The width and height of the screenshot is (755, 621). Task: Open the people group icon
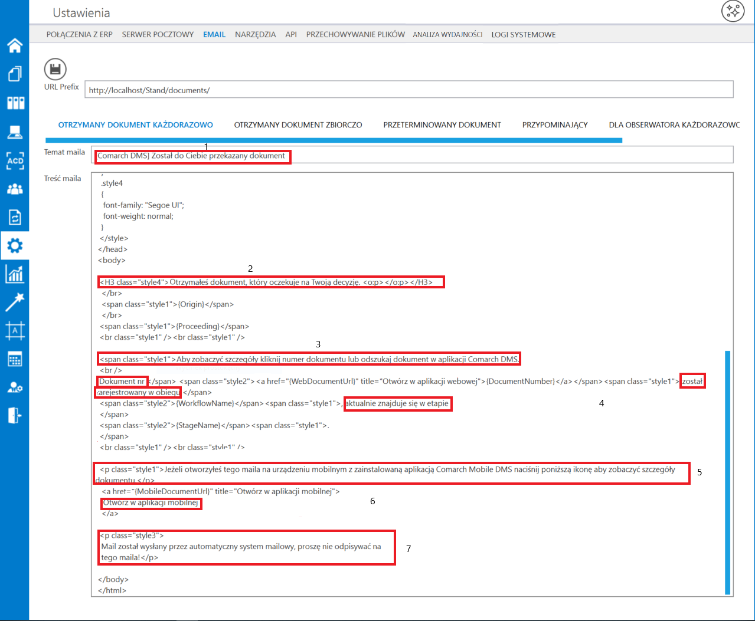[15, 189]
